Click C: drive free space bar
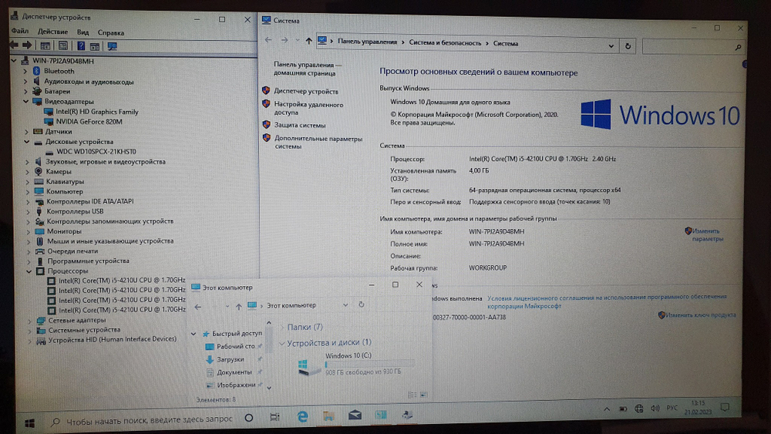This screenshot has width=771, height=434. coord(369,364)
